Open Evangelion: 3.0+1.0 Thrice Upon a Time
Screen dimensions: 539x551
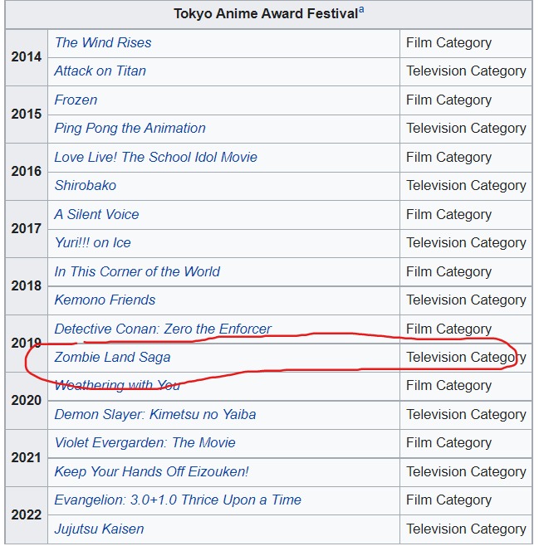(x=178, y=500)
